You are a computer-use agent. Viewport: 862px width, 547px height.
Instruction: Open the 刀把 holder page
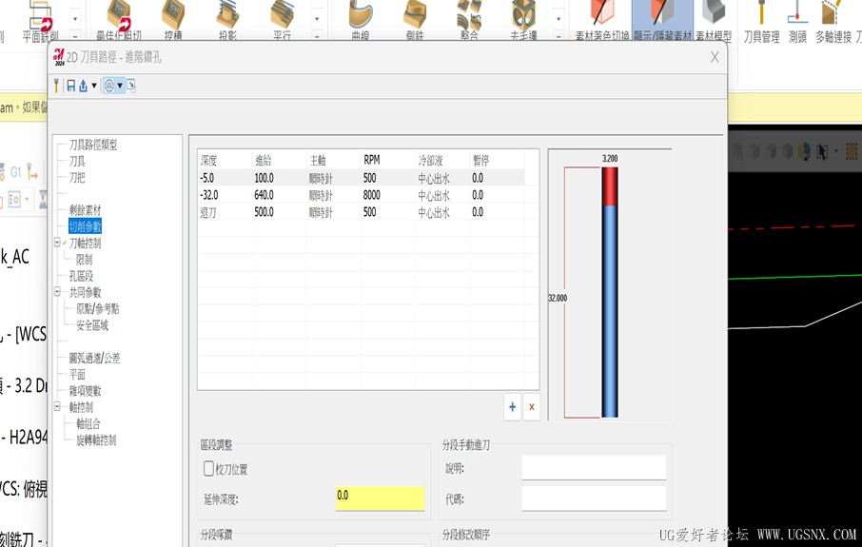pos(77,178)
